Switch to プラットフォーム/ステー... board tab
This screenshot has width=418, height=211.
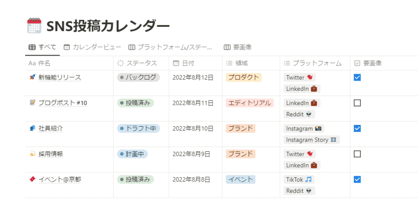170,47
